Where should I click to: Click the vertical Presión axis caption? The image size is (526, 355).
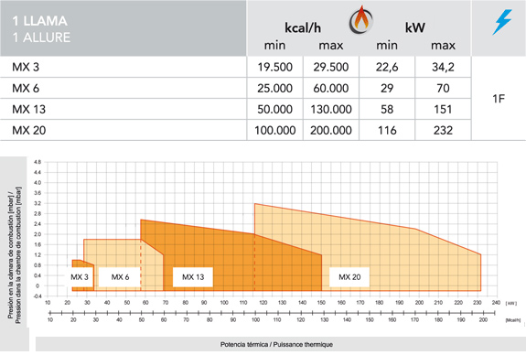(14, 255)
